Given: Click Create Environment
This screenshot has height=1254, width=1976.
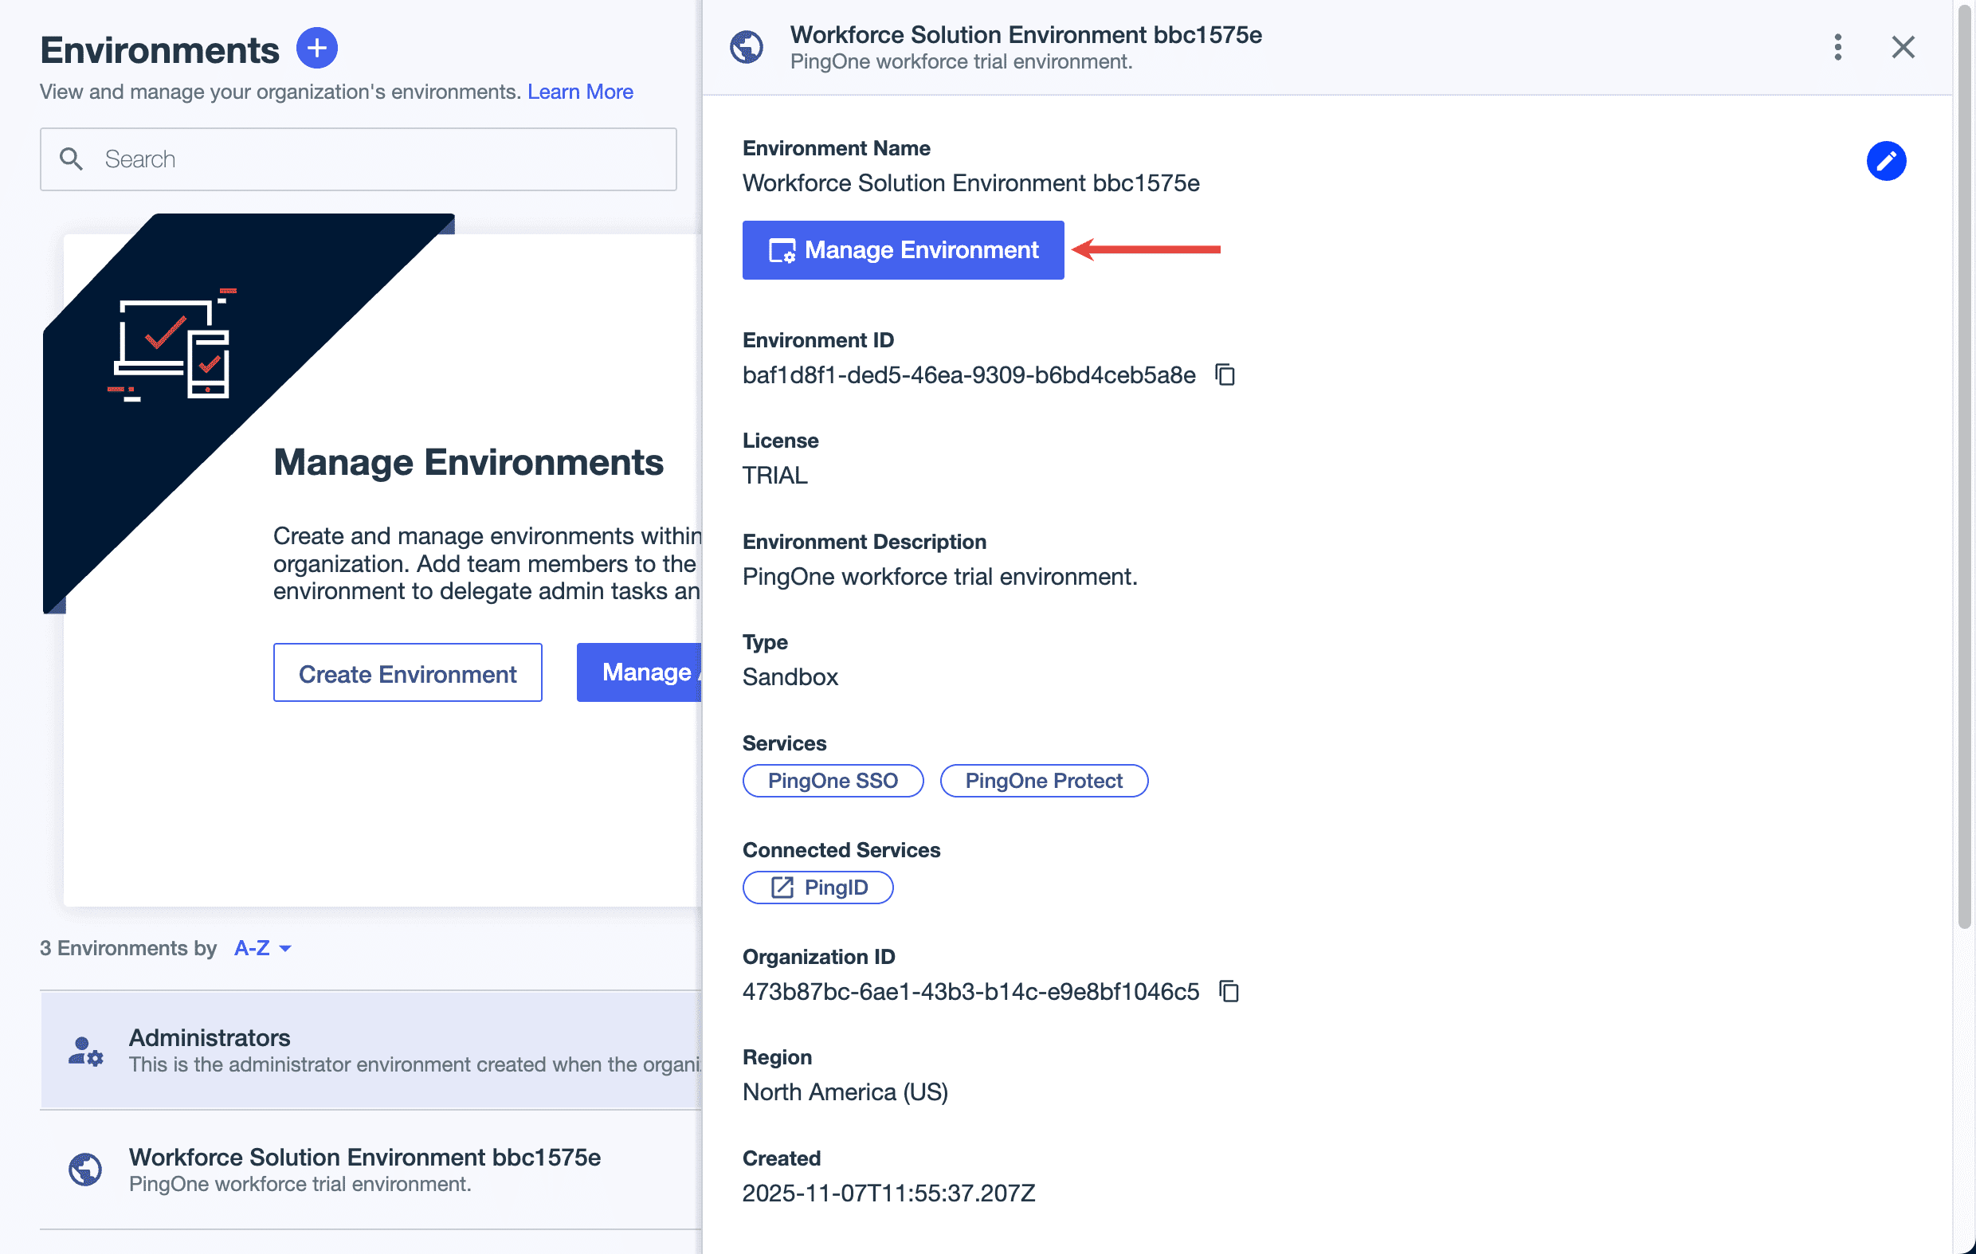Looking at the screenshot, I should 407,672.
